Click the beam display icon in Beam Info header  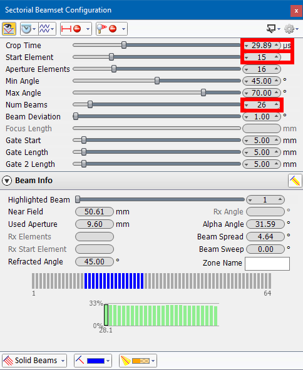pyautogui.click(x=295, y=181)
